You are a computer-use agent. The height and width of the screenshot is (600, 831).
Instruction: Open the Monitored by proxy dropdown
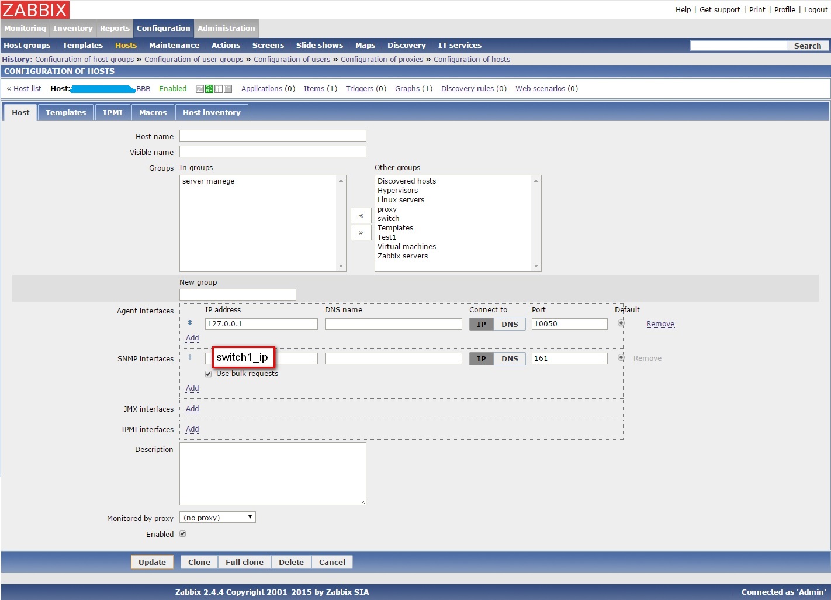point(217,518)
